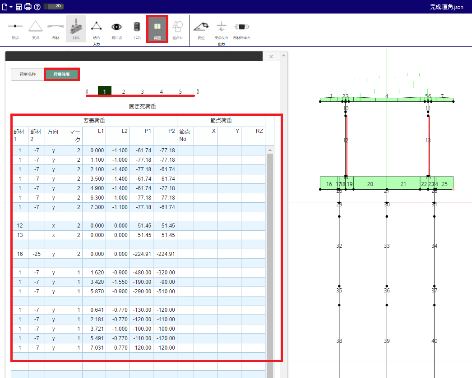Go to load case page 3
The width and height of the screenshot is (472, 378).
pyautogui.click(x=143, y=91)
